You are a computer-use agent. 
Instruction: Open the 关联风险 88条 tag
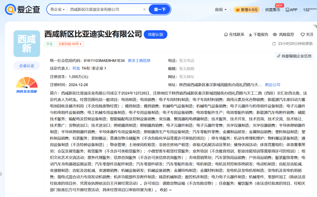point(70,44)
